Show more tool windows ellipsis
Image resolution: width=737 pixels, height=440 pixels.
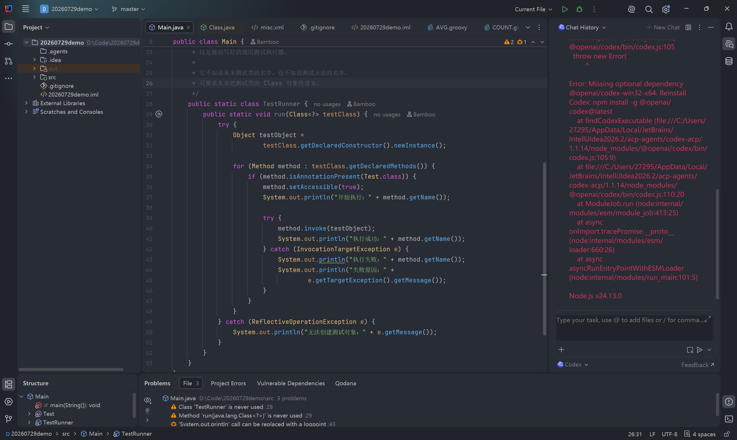[x=8, y=78]
